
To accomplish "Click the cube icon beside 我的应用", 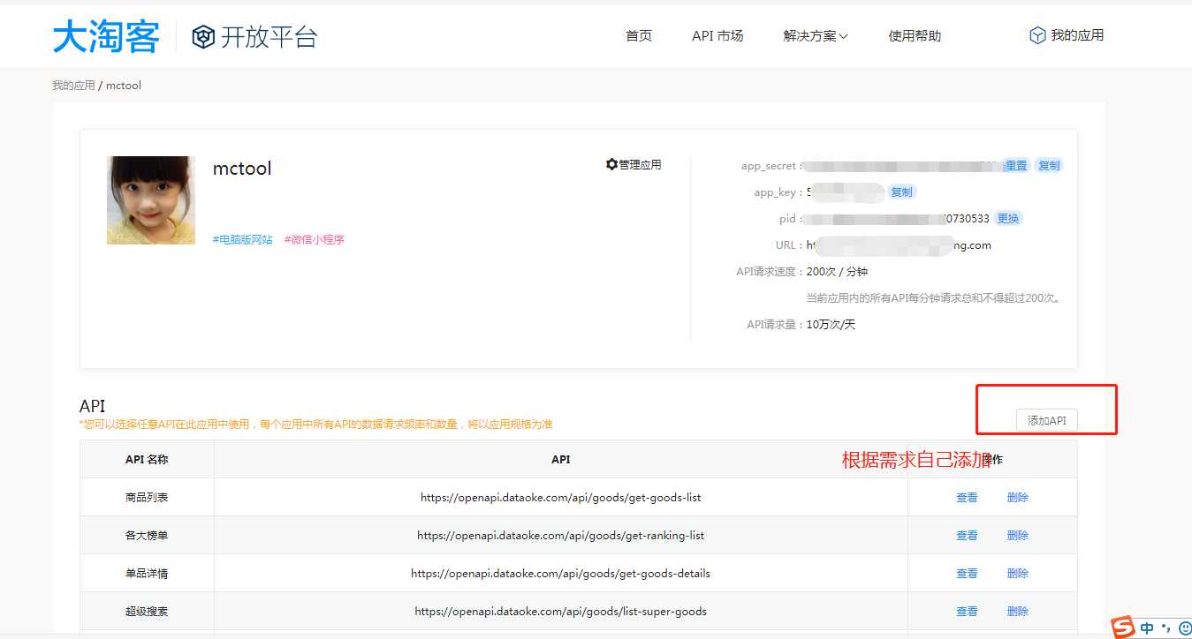I will pyautogui.click(x=1037, y=35).
